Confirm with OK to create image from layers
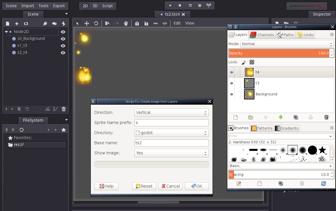This screenshot has width=336, height=211. 197,186
